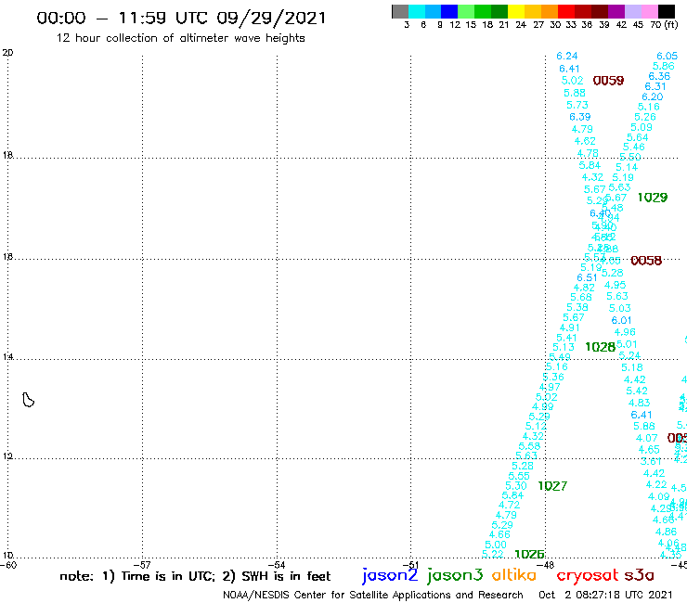Viewport: 687px width, 603px height.
Task: Select wave height value 4.91
Action: 570,327
